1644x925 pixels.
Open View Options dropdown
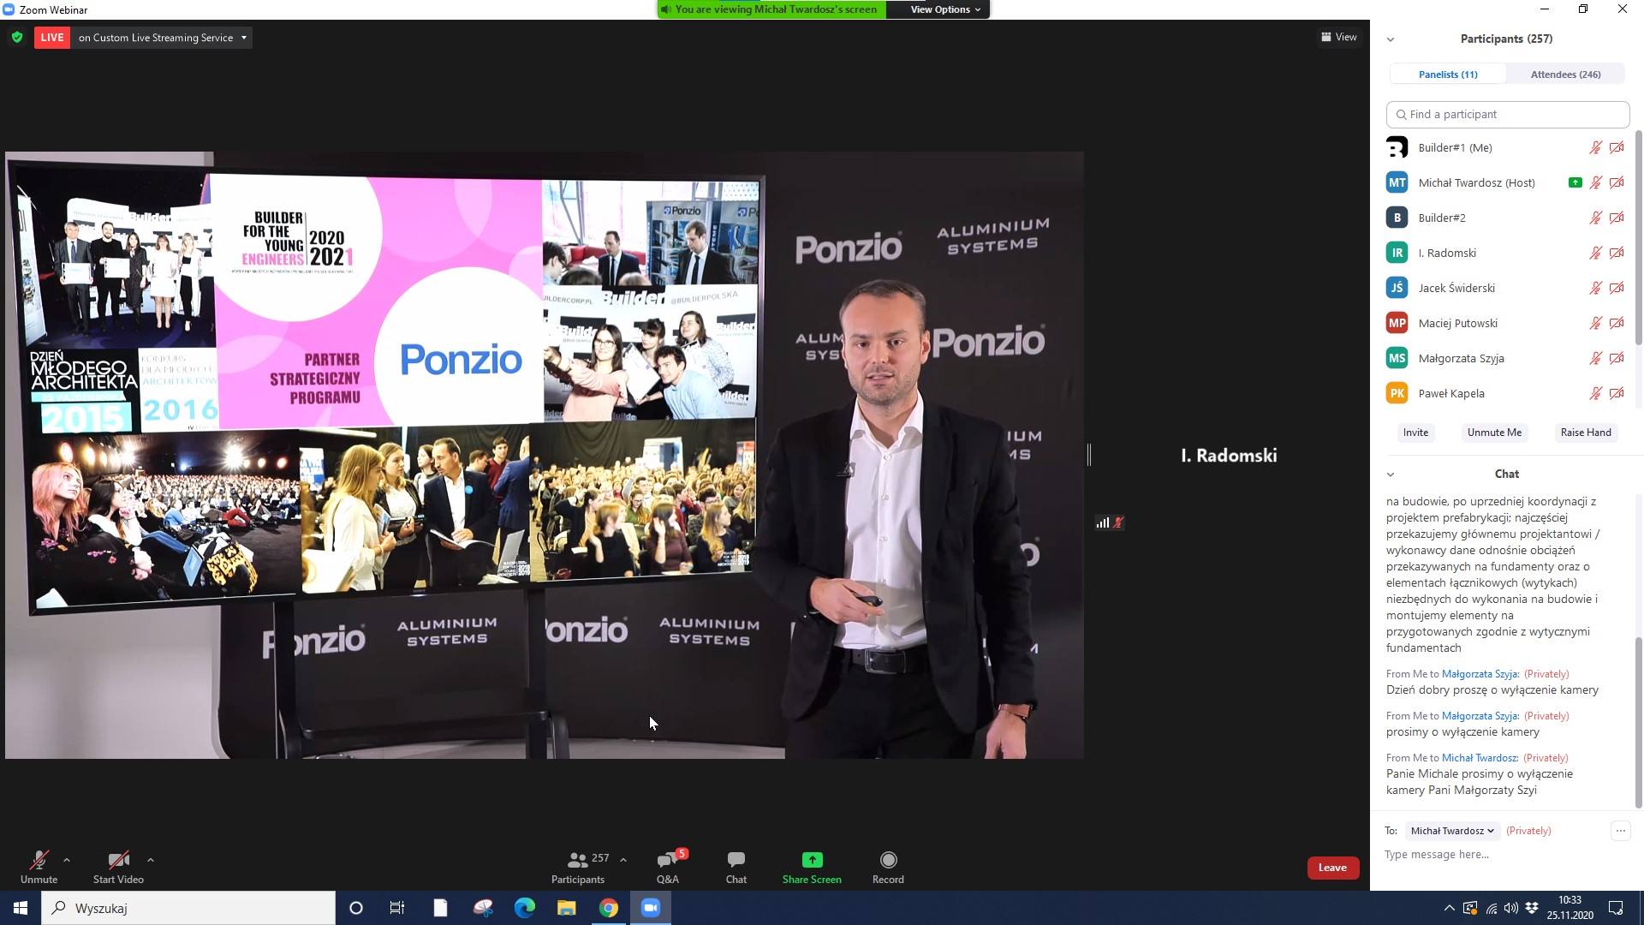pos(944,9)
